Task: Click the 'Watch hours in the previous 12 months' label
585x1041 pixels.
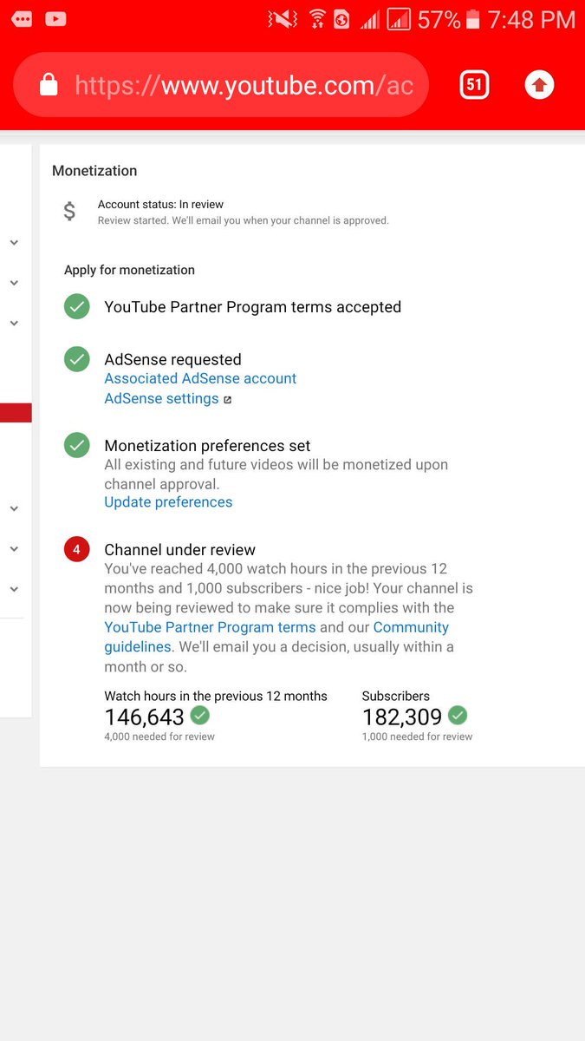Action: point(216,696)
